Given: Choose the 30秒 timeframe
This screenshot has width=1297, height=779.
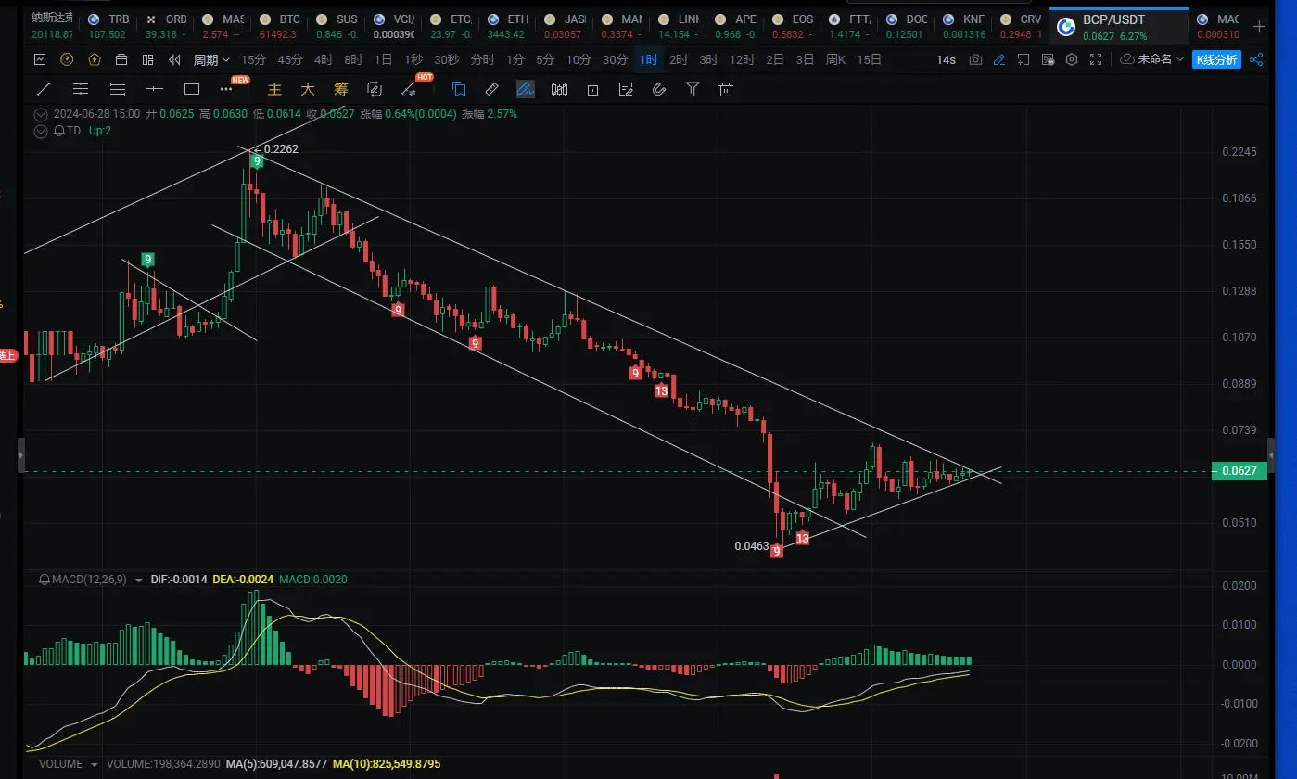Looking at the screenshot, I should 446,60.
